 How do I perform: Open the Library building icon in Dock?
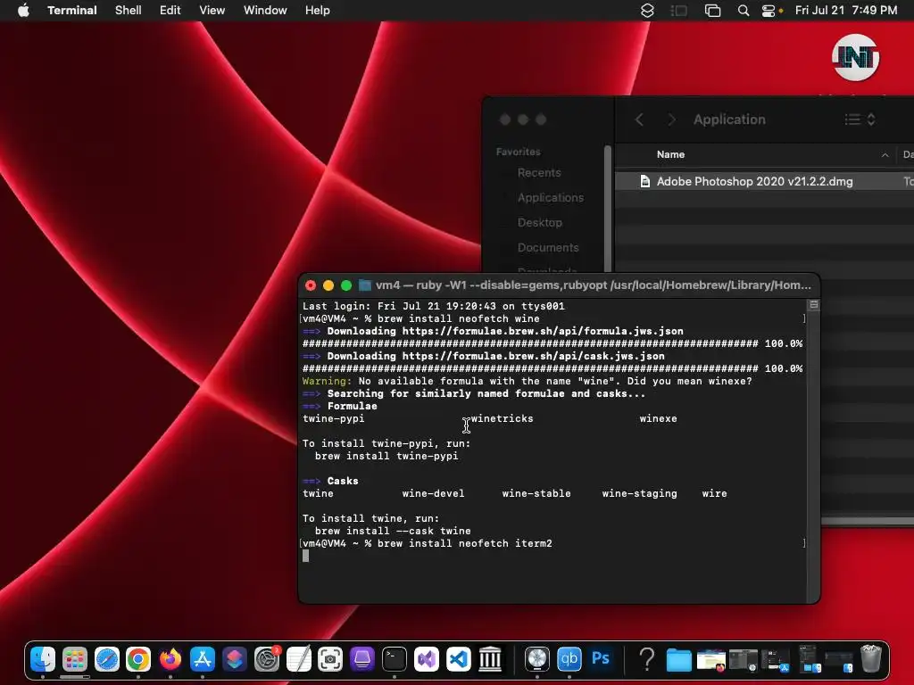coord(490,659)
